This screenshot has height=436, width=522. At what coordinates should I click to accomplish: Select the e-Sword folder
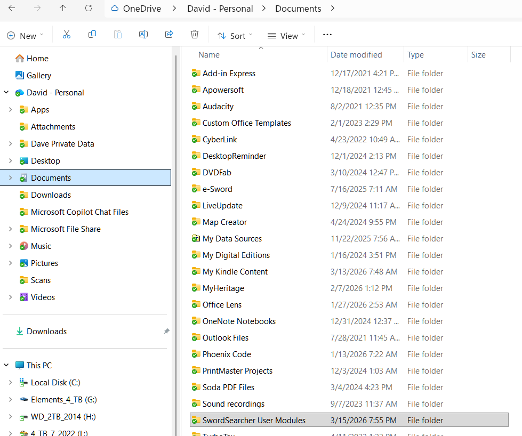coord(218,189)
